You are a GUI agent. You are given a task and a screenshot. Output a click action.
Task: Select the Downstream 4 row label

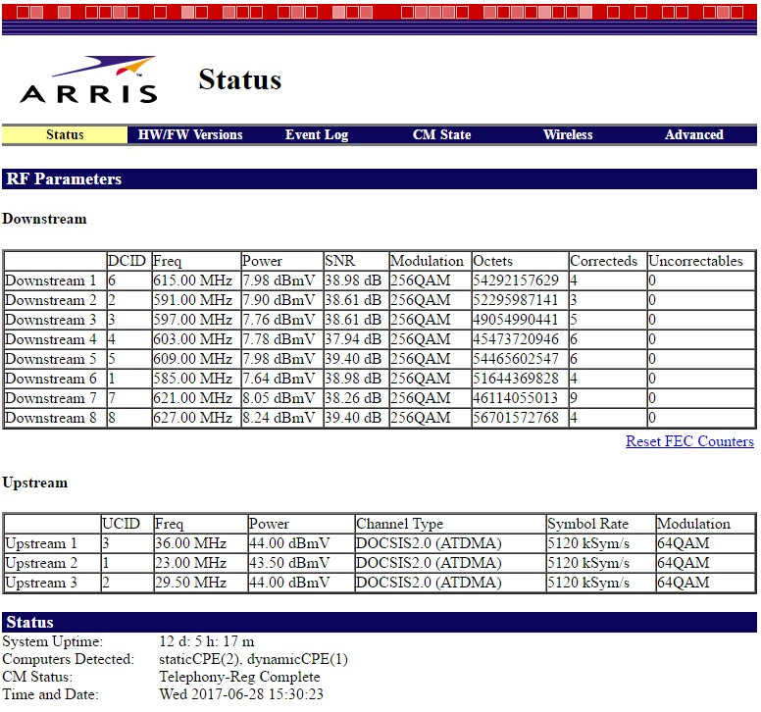pyautogui.click(x=50, y=339)
